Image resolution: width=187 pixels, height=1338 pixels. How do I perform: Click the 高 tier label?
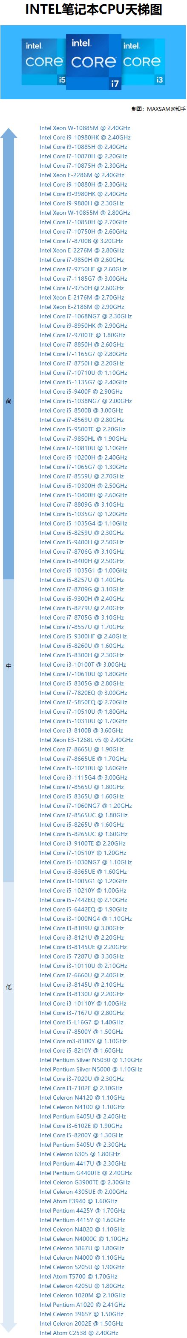8,401
